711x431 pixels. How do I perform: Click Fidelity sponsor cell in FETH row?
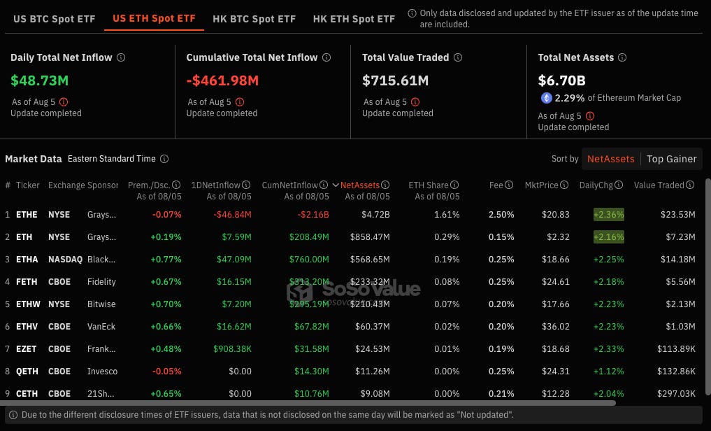coord(101,282)
